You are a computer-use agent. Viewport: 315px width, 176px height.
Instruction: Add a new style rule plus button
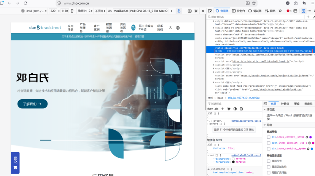pyautogui.click(x=223, y=109)
